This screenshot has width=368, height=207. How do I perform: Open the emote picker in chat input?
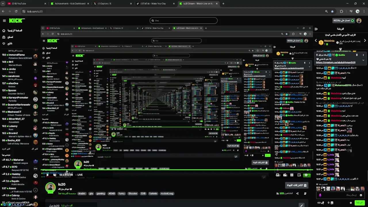coord(361,195)
